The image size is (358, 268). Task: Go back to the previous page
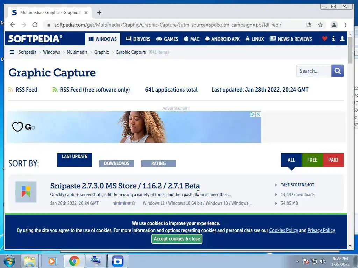pyautogui.click(x=13, y=25)
